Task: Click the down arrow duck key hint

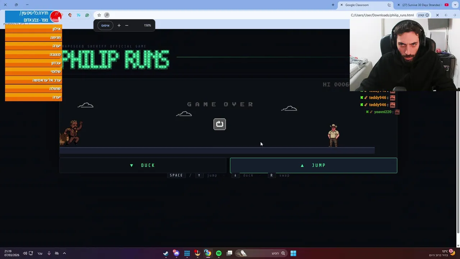Action: [235, 175]
